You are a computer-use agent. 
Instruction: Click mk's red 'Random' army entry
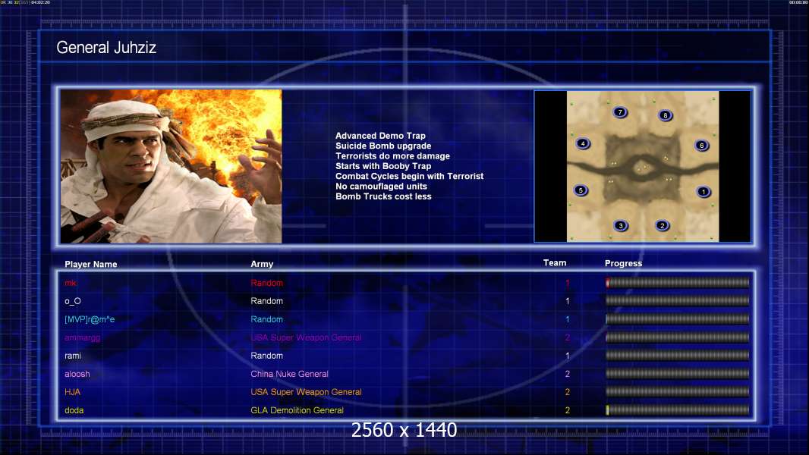click(x=266, y=282)
